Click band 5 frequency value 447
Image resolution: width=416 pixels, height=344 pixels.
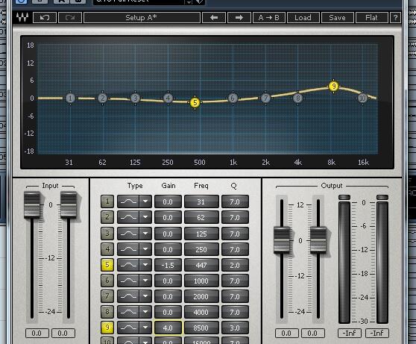coord(201,265)
